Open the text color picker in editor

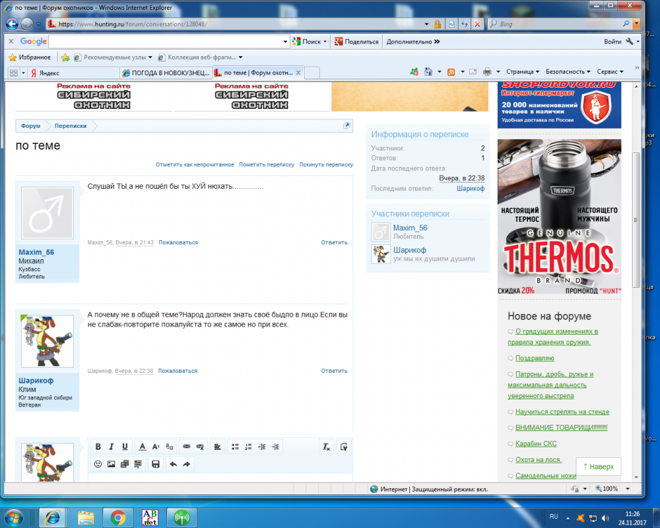tap(142, 447)
